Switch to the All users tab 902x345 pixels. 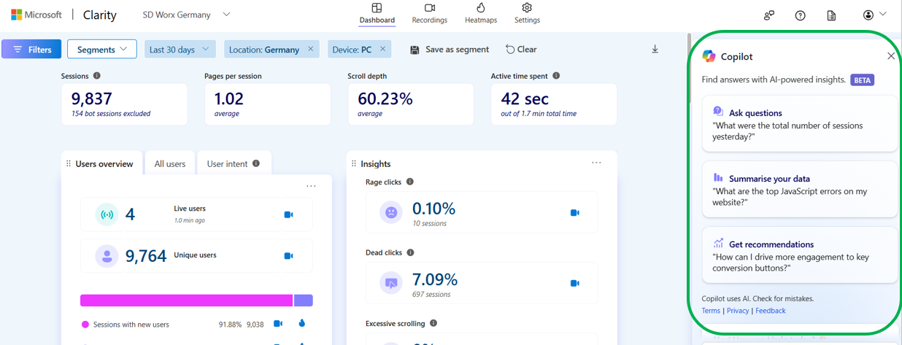pos(170,163)
